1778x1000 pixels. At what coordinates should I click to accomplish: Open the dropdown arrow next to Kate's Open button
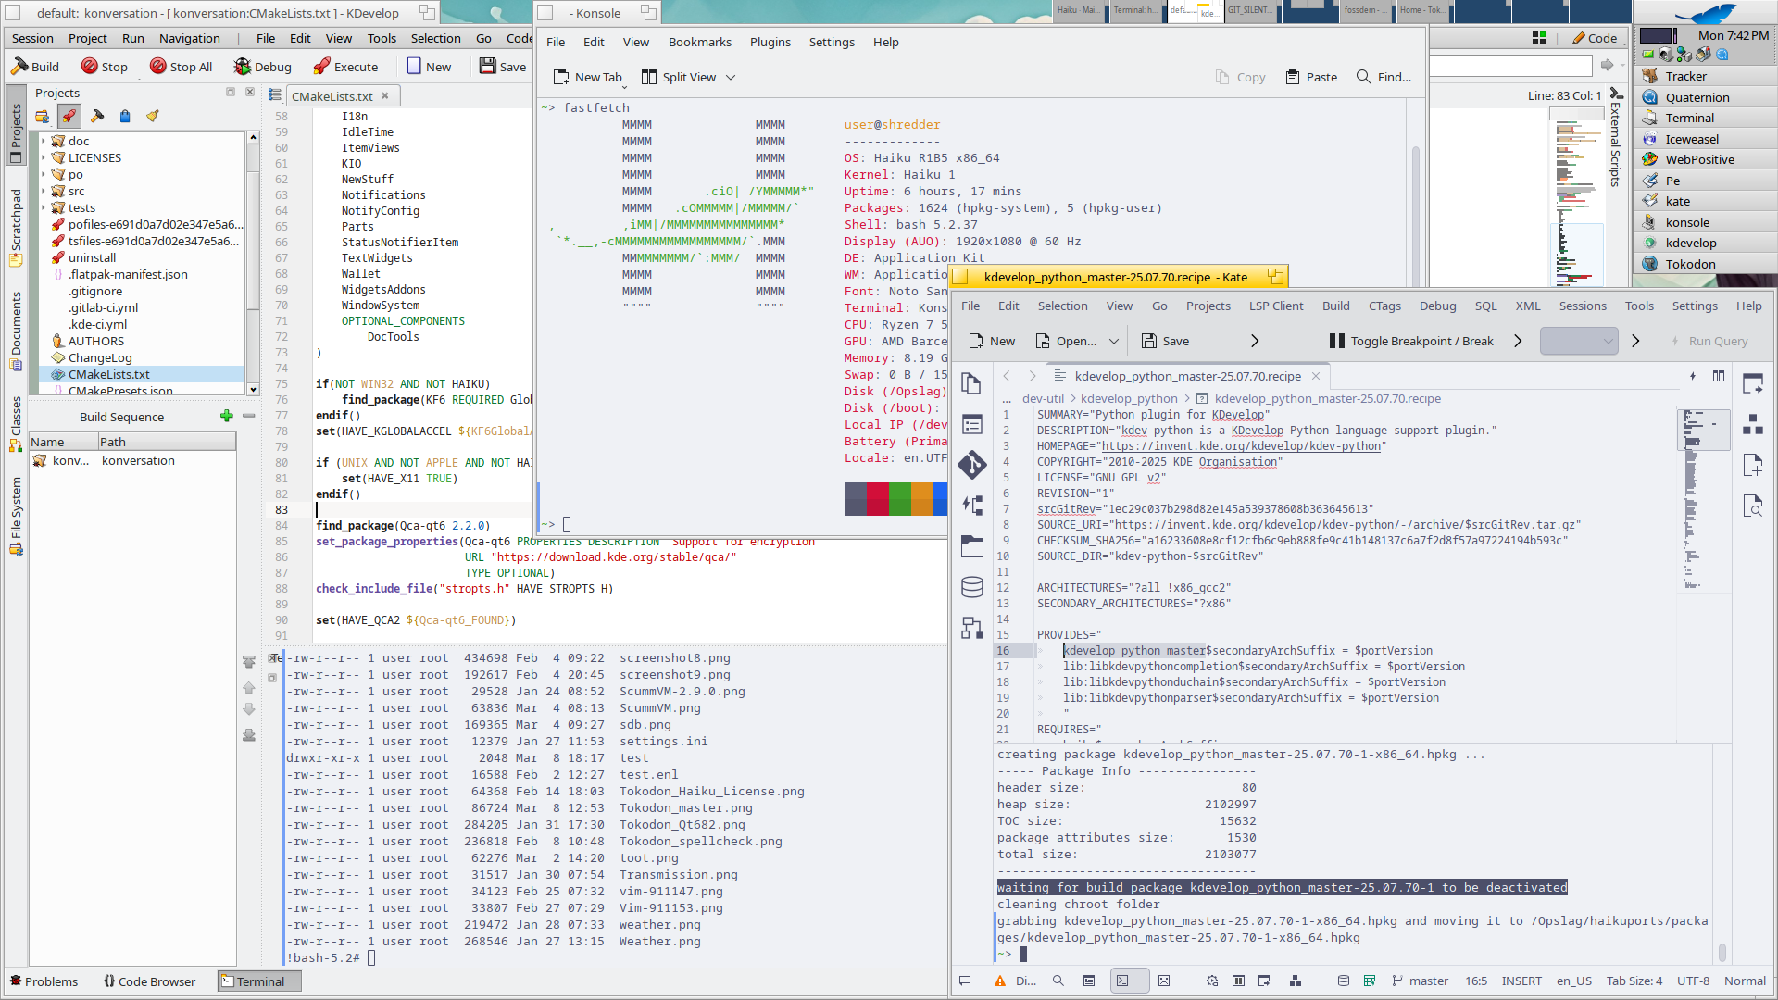(1114, 341)
